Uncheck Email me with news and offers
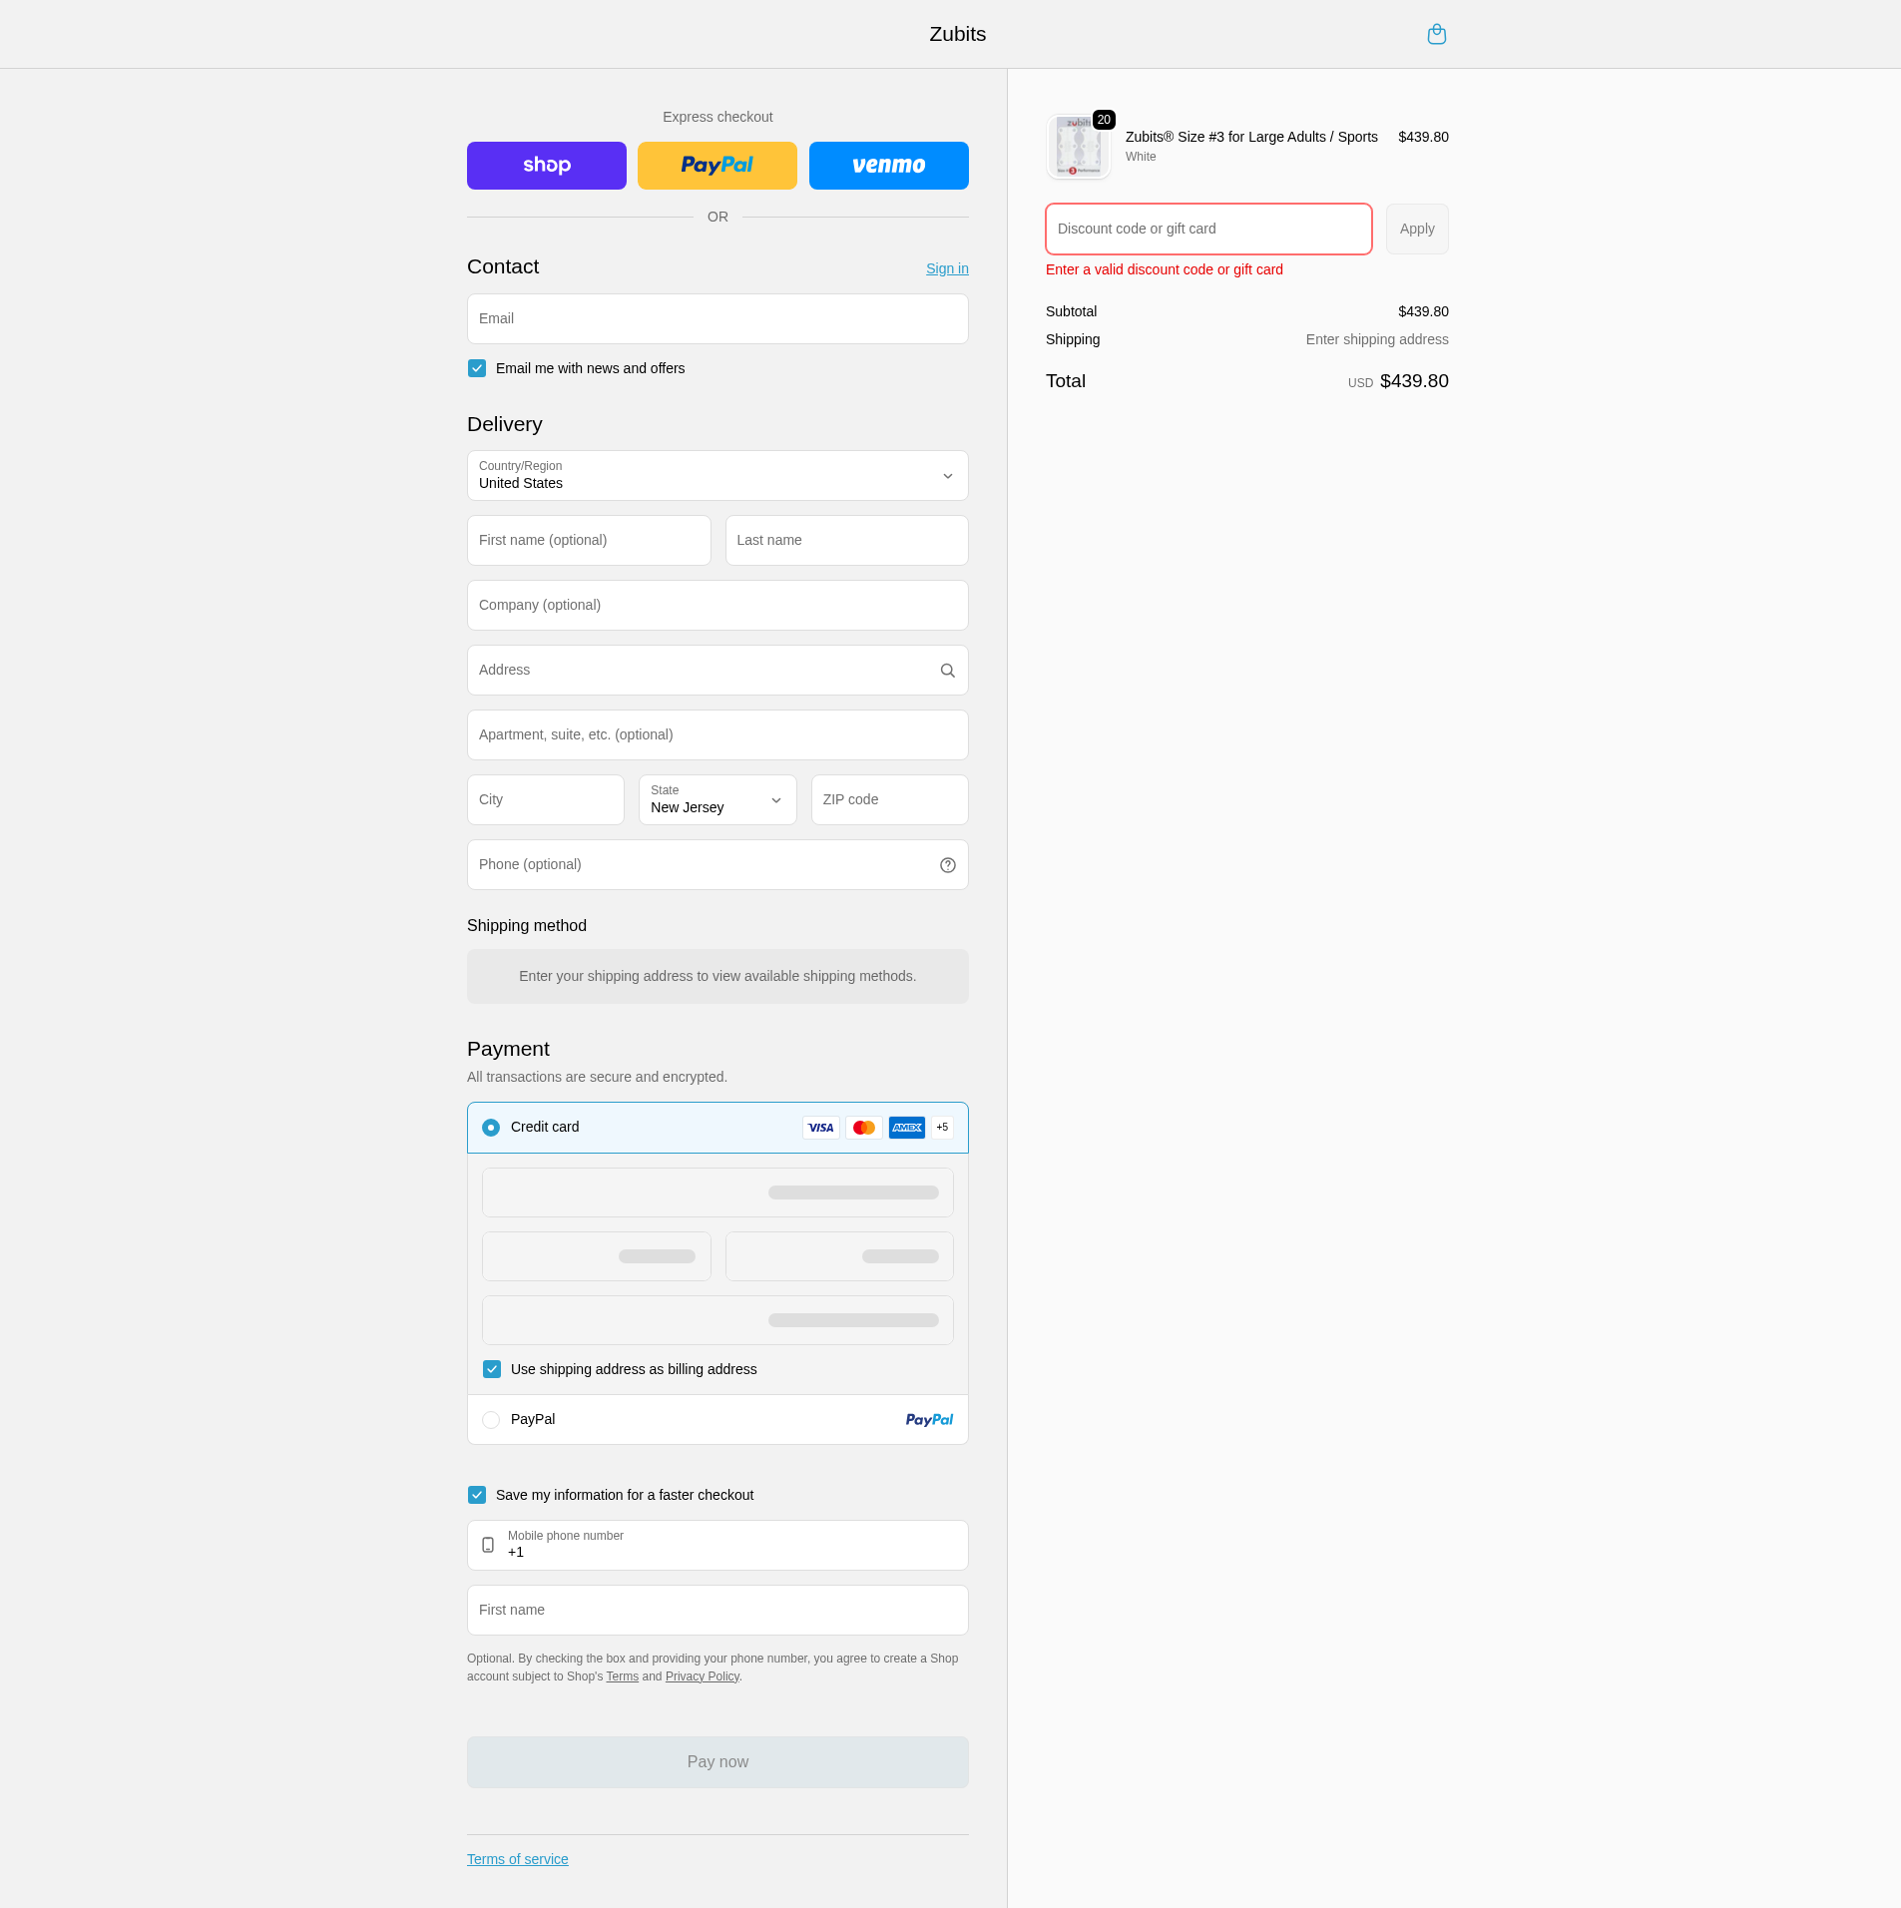Image resolution: width=1901 pixels, height=1908 pixels. tap(477, 368)
